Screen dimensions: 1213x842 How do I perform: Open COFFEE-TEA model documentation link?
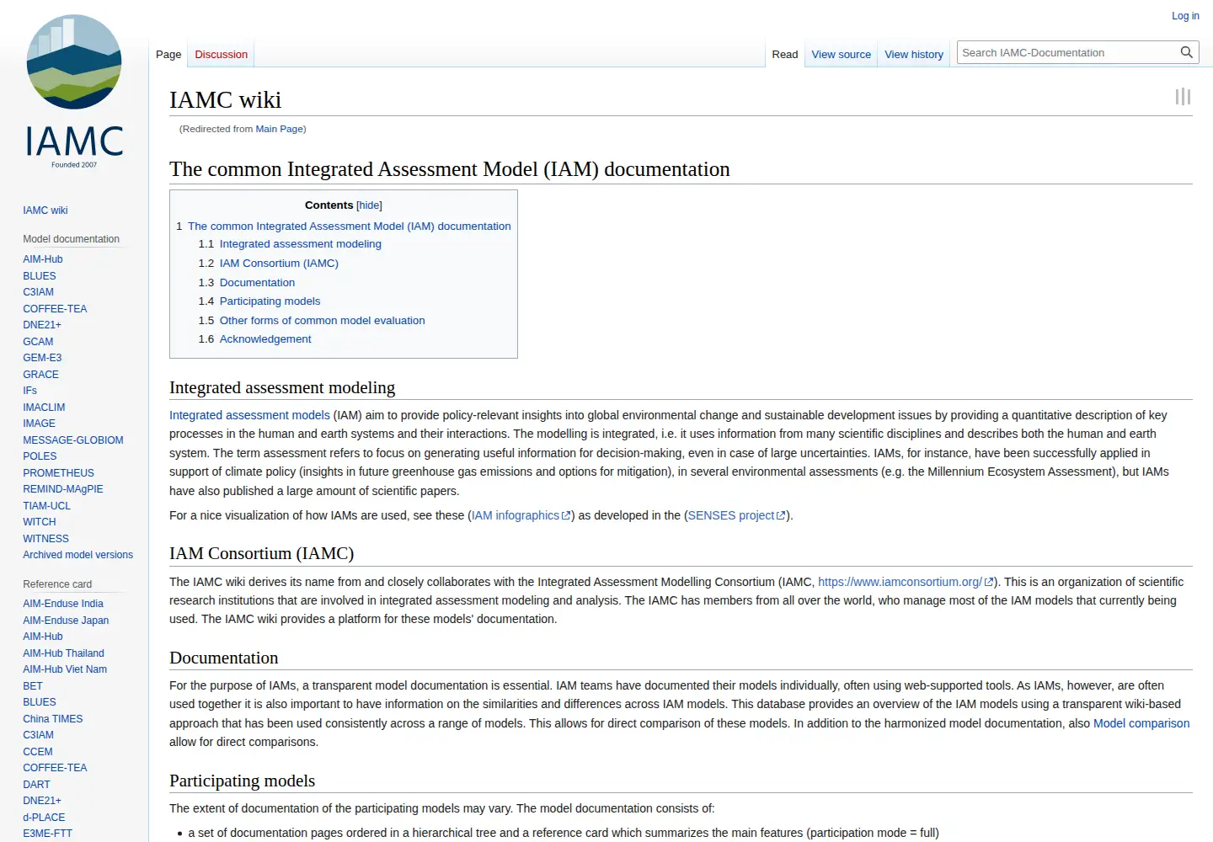[55, 309]
